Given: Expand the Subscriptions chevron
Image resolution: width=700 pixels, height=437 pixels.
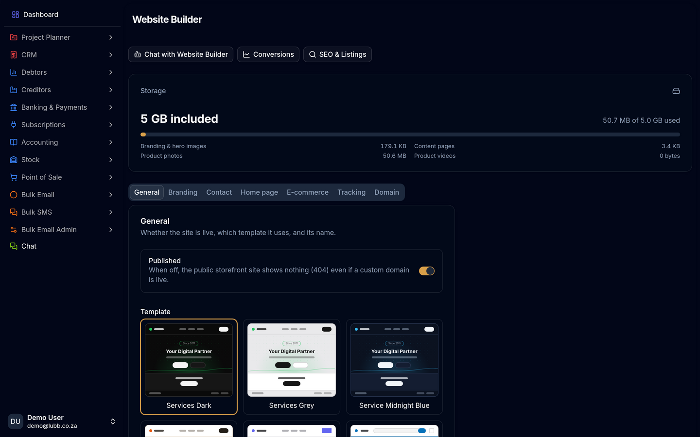Looking at the screenshot, I should pyautogui.click(x=111, y=125).
